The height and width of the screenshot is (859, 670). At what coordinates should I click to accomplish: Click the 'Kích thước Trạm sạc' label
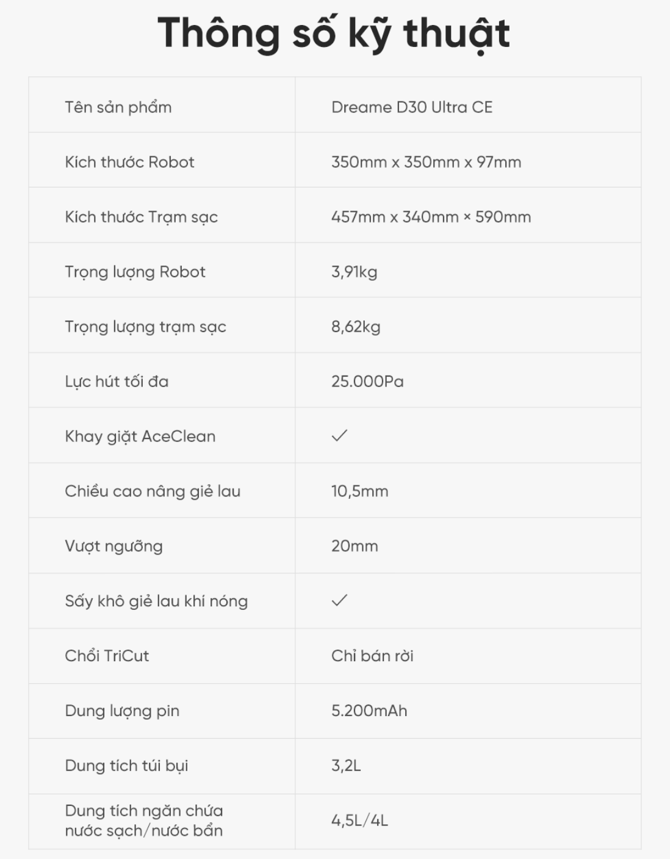click(141, 217)
